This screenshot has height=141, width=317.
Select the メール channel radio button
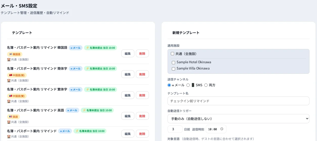(169, 85)
